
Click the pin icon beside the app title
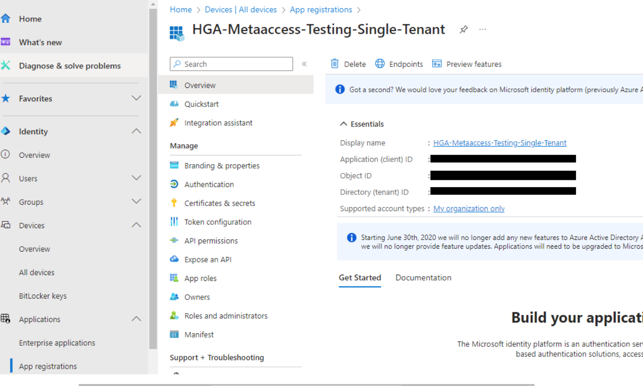tap(463, 29)
